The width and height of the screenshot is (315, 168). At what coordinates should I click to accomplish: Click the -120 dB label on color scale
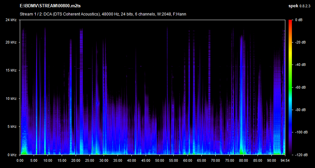pos(301,155)
